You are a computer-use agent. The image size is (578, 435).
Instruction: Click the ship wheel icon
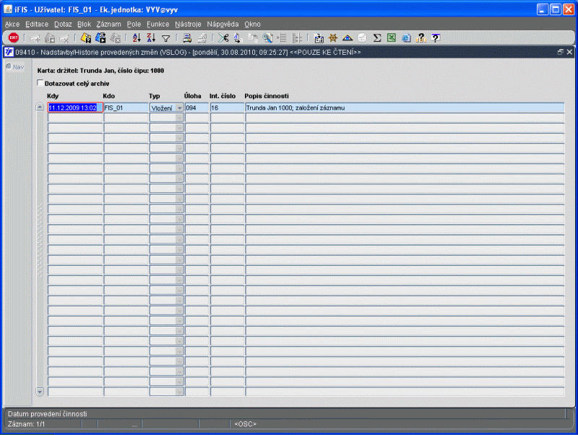click(x=333, y=38)
